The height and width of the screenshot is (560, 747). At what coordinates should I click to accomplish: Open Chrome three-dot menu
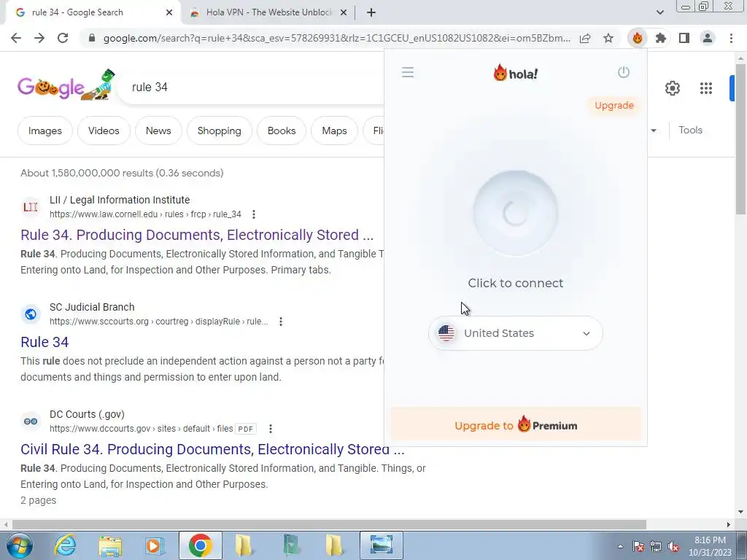click(x=731, y=38)
